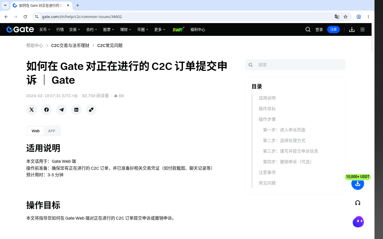
Task: Click the Gate logo in the header
Action: click(x=20, y=29)
